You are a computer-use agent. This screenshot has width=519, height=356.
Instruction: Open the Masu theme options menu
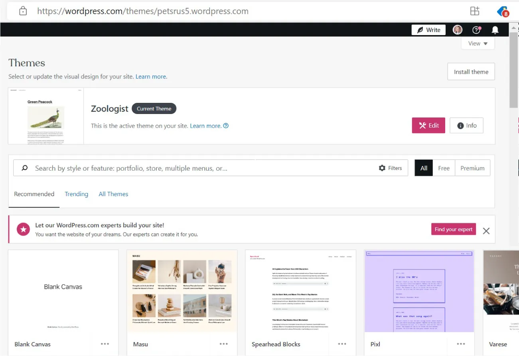[x=223, y=343]
